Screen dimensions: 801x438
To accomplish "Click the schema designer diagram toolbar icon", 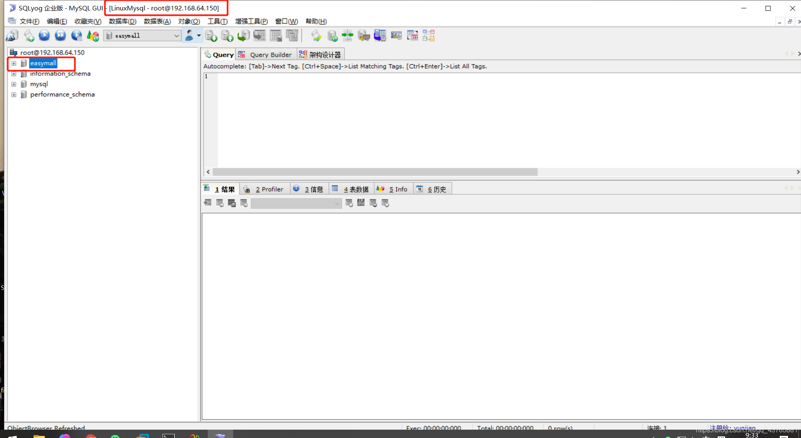I will click(428, 36).
